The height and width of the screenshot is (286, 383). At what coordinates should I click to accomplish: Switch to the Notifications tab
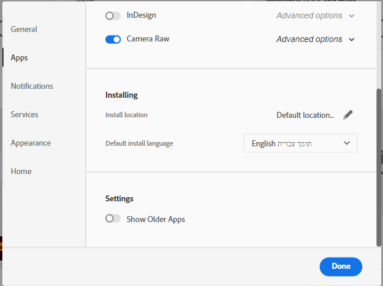pos(32,86)
